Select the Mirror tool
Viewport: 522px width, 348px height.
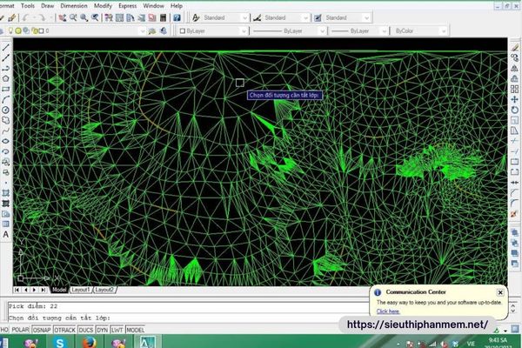tap(515, 68)
